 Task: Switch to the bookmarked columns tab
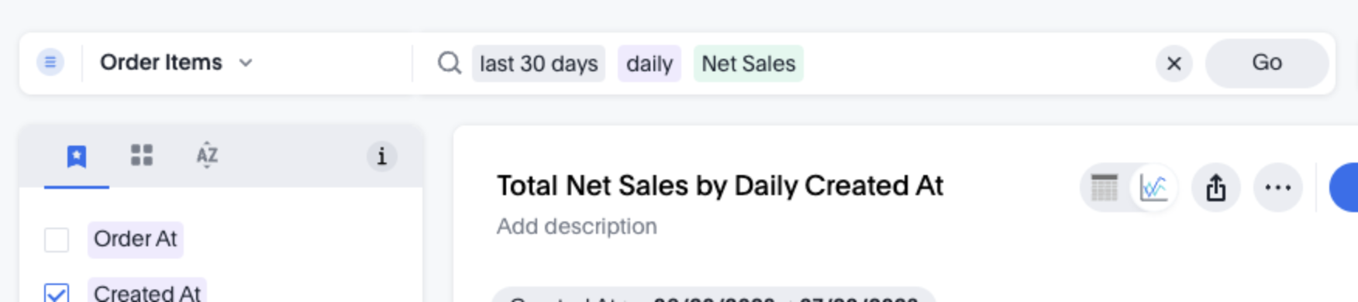(77, 156)
